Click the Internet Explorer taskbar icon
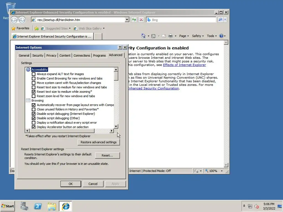Screen dimensions: 283x212 (x=65, y=206)
